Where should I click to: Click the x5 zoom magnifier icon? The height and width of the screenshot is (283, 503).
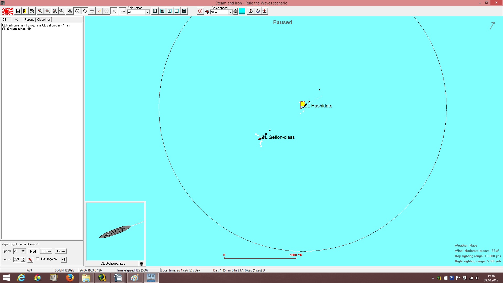coord(55,11)
